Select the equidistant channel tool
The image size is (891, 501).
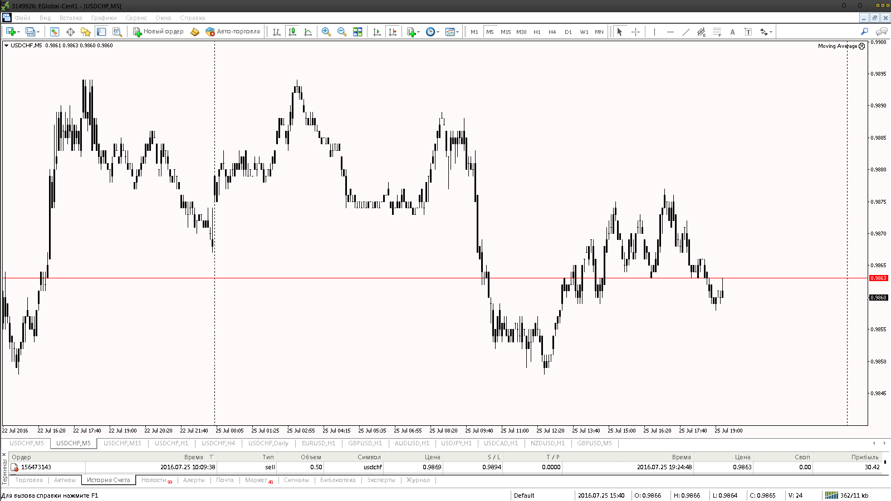coord(701,32)
